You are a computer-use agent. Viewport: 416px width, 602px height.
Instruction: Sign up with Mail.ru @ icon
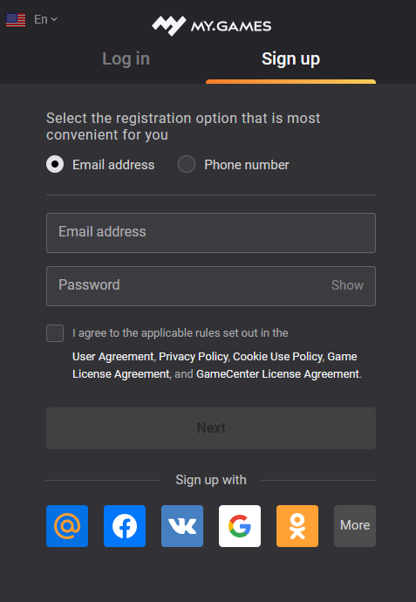[67, 526]
